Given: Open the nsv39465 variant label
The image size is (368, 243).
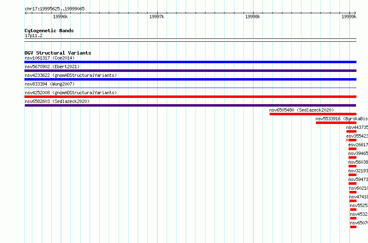Looking at the screenshot, I should click(358, 153).
